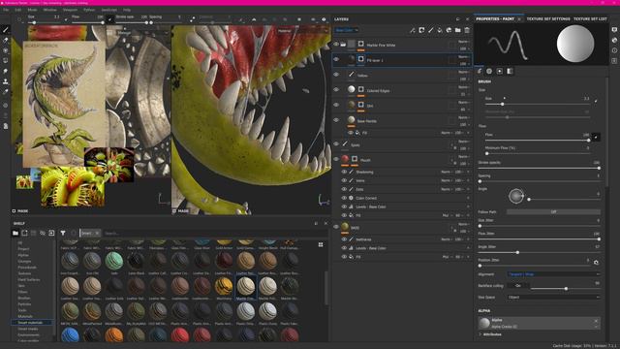Viewport: 620px width, 349px height.
Task: Open the Window menu
Action: click(x=49, y=10)
